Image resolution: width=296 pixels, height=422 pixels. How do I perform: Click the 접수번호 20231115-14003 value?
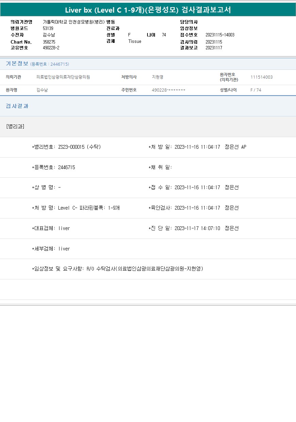click(220, 35)
